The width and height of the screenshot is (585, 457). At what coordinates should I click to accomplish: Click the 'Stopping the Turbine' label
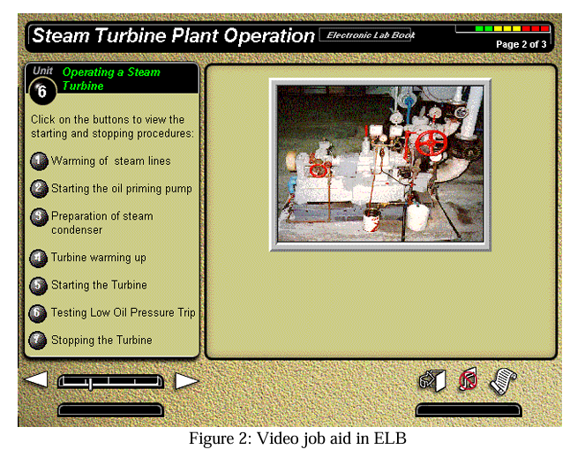click(101, 341)
